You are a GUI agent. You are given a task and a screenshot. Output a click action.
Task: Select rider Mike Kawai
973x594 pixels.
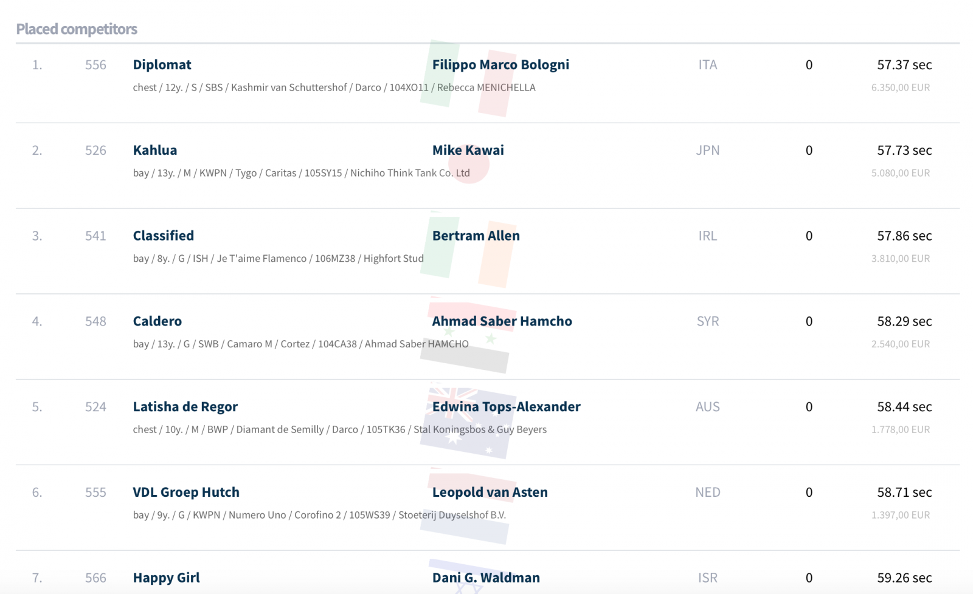click(468, 150)
